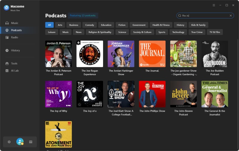The height and width of the screenshot is (151, 239).
Task: Click 'The Journal.' title text
Action: [152, 71]
